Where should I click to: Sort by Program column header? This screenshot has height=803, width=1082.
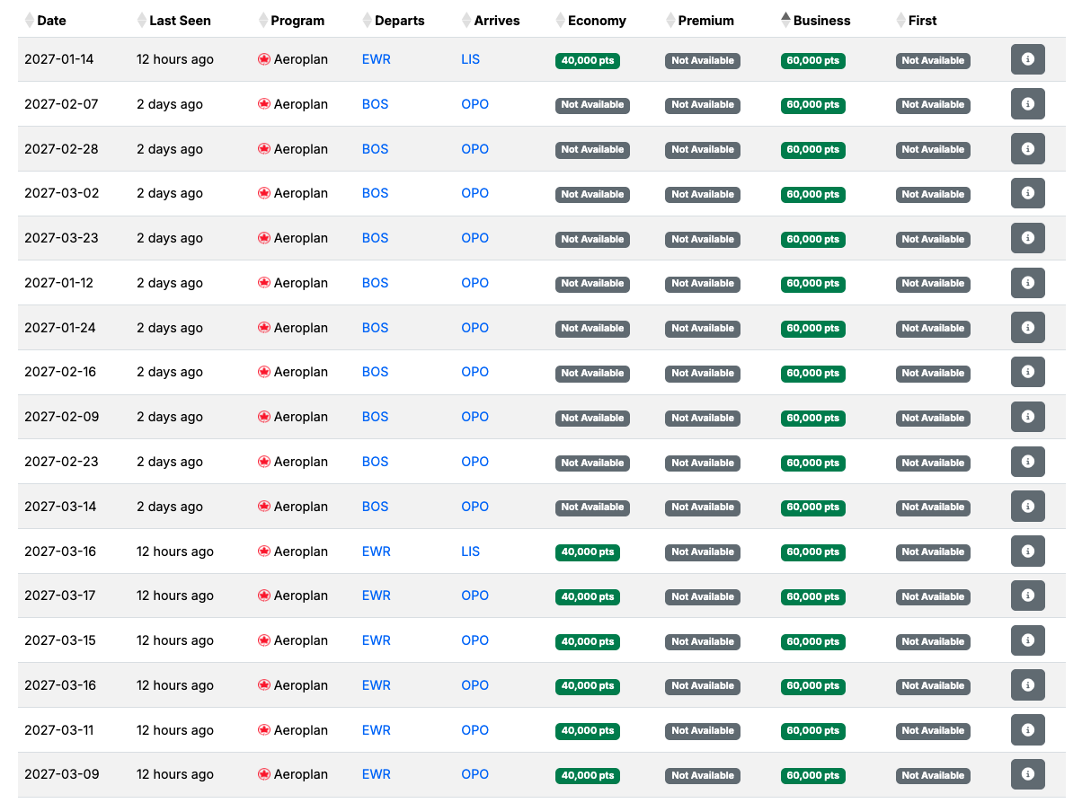click(291, 20)
